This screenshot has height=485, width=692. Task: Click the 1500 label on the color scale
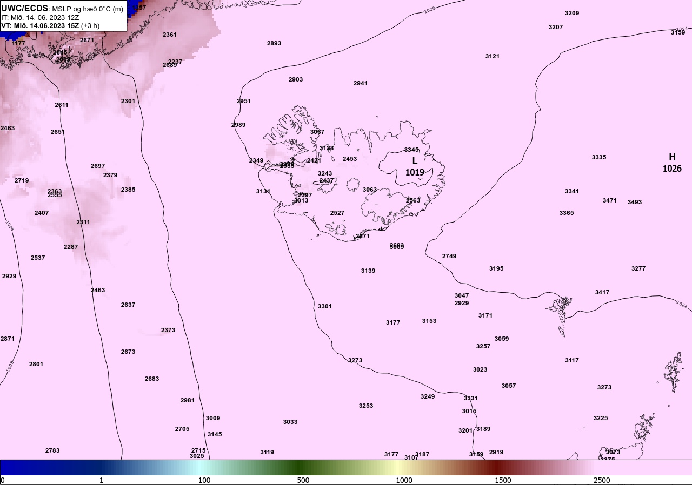pos(503,480)
